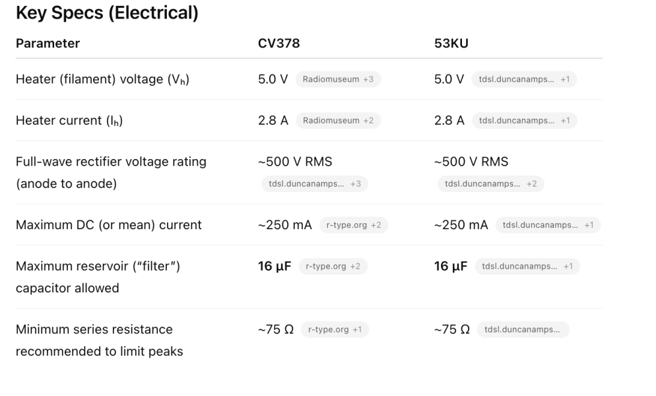Click the Radiomuseum +2 citation chip
Screen dimensions: 656x396
(x=338, y=120)
